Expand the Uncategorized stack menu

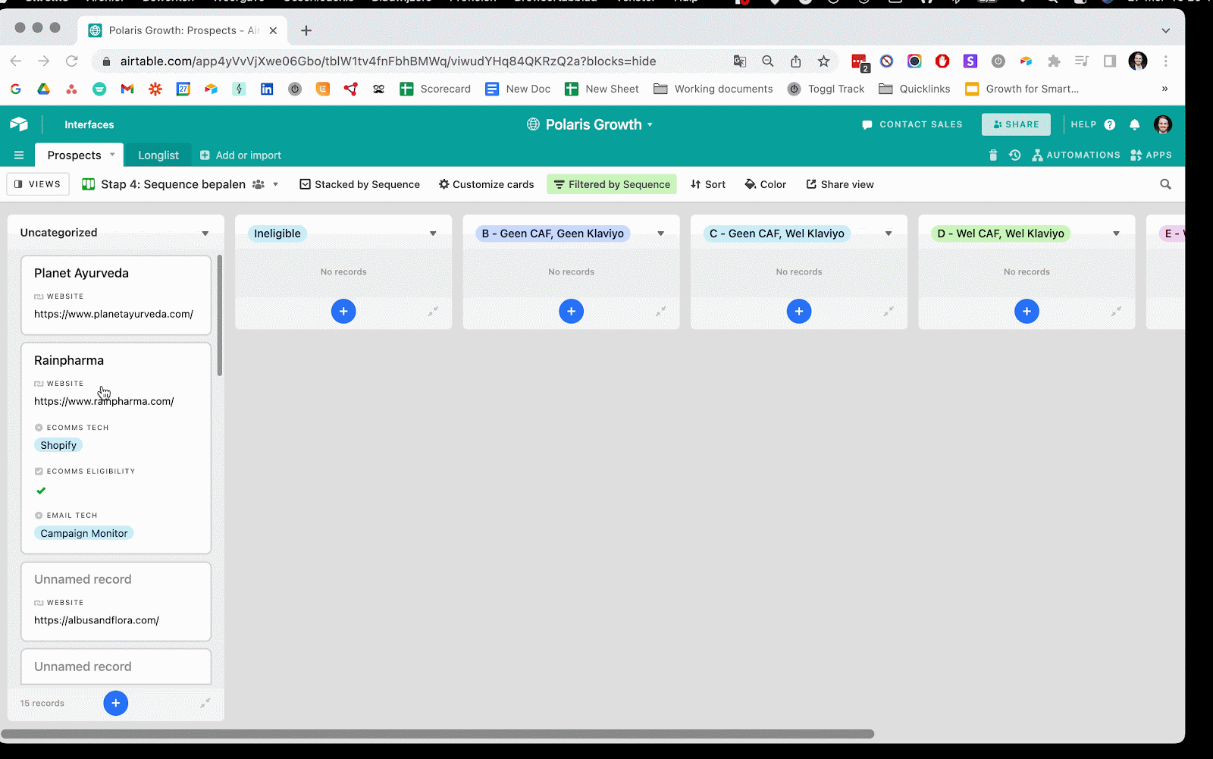tap(205, 234)
